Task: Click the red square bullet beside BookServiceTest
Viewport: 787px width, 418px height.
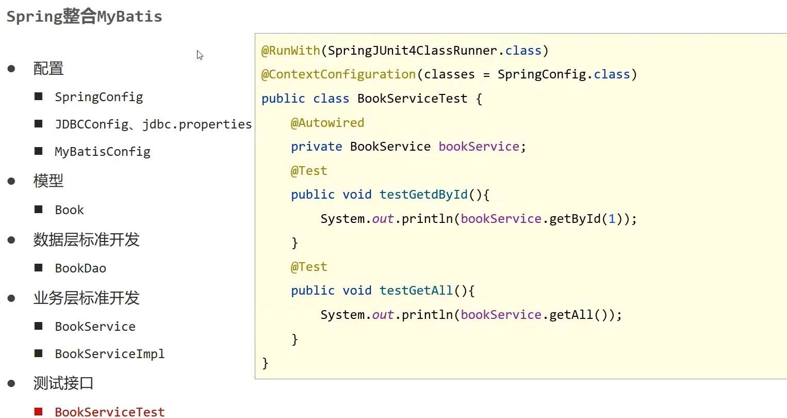Action: coord(38,411)
